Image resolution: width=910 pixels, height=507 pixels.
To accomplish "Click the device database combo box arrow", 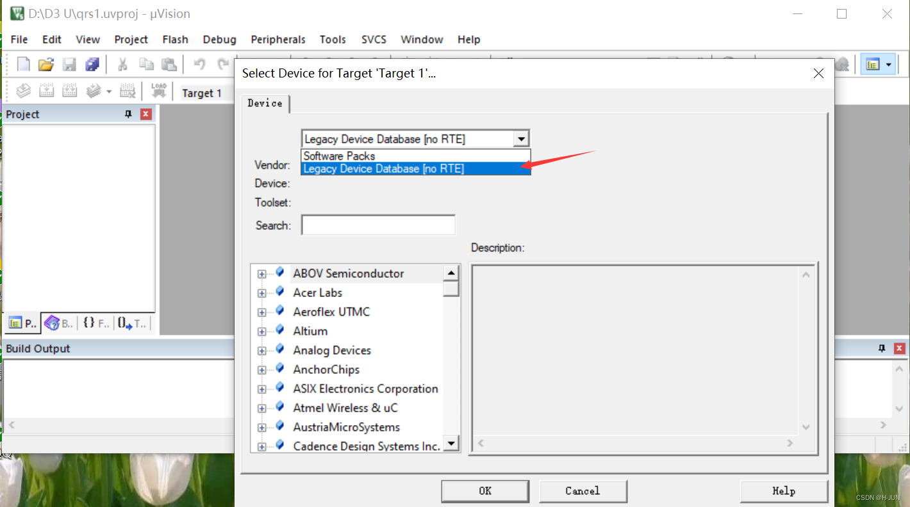I will click(522, 139).
